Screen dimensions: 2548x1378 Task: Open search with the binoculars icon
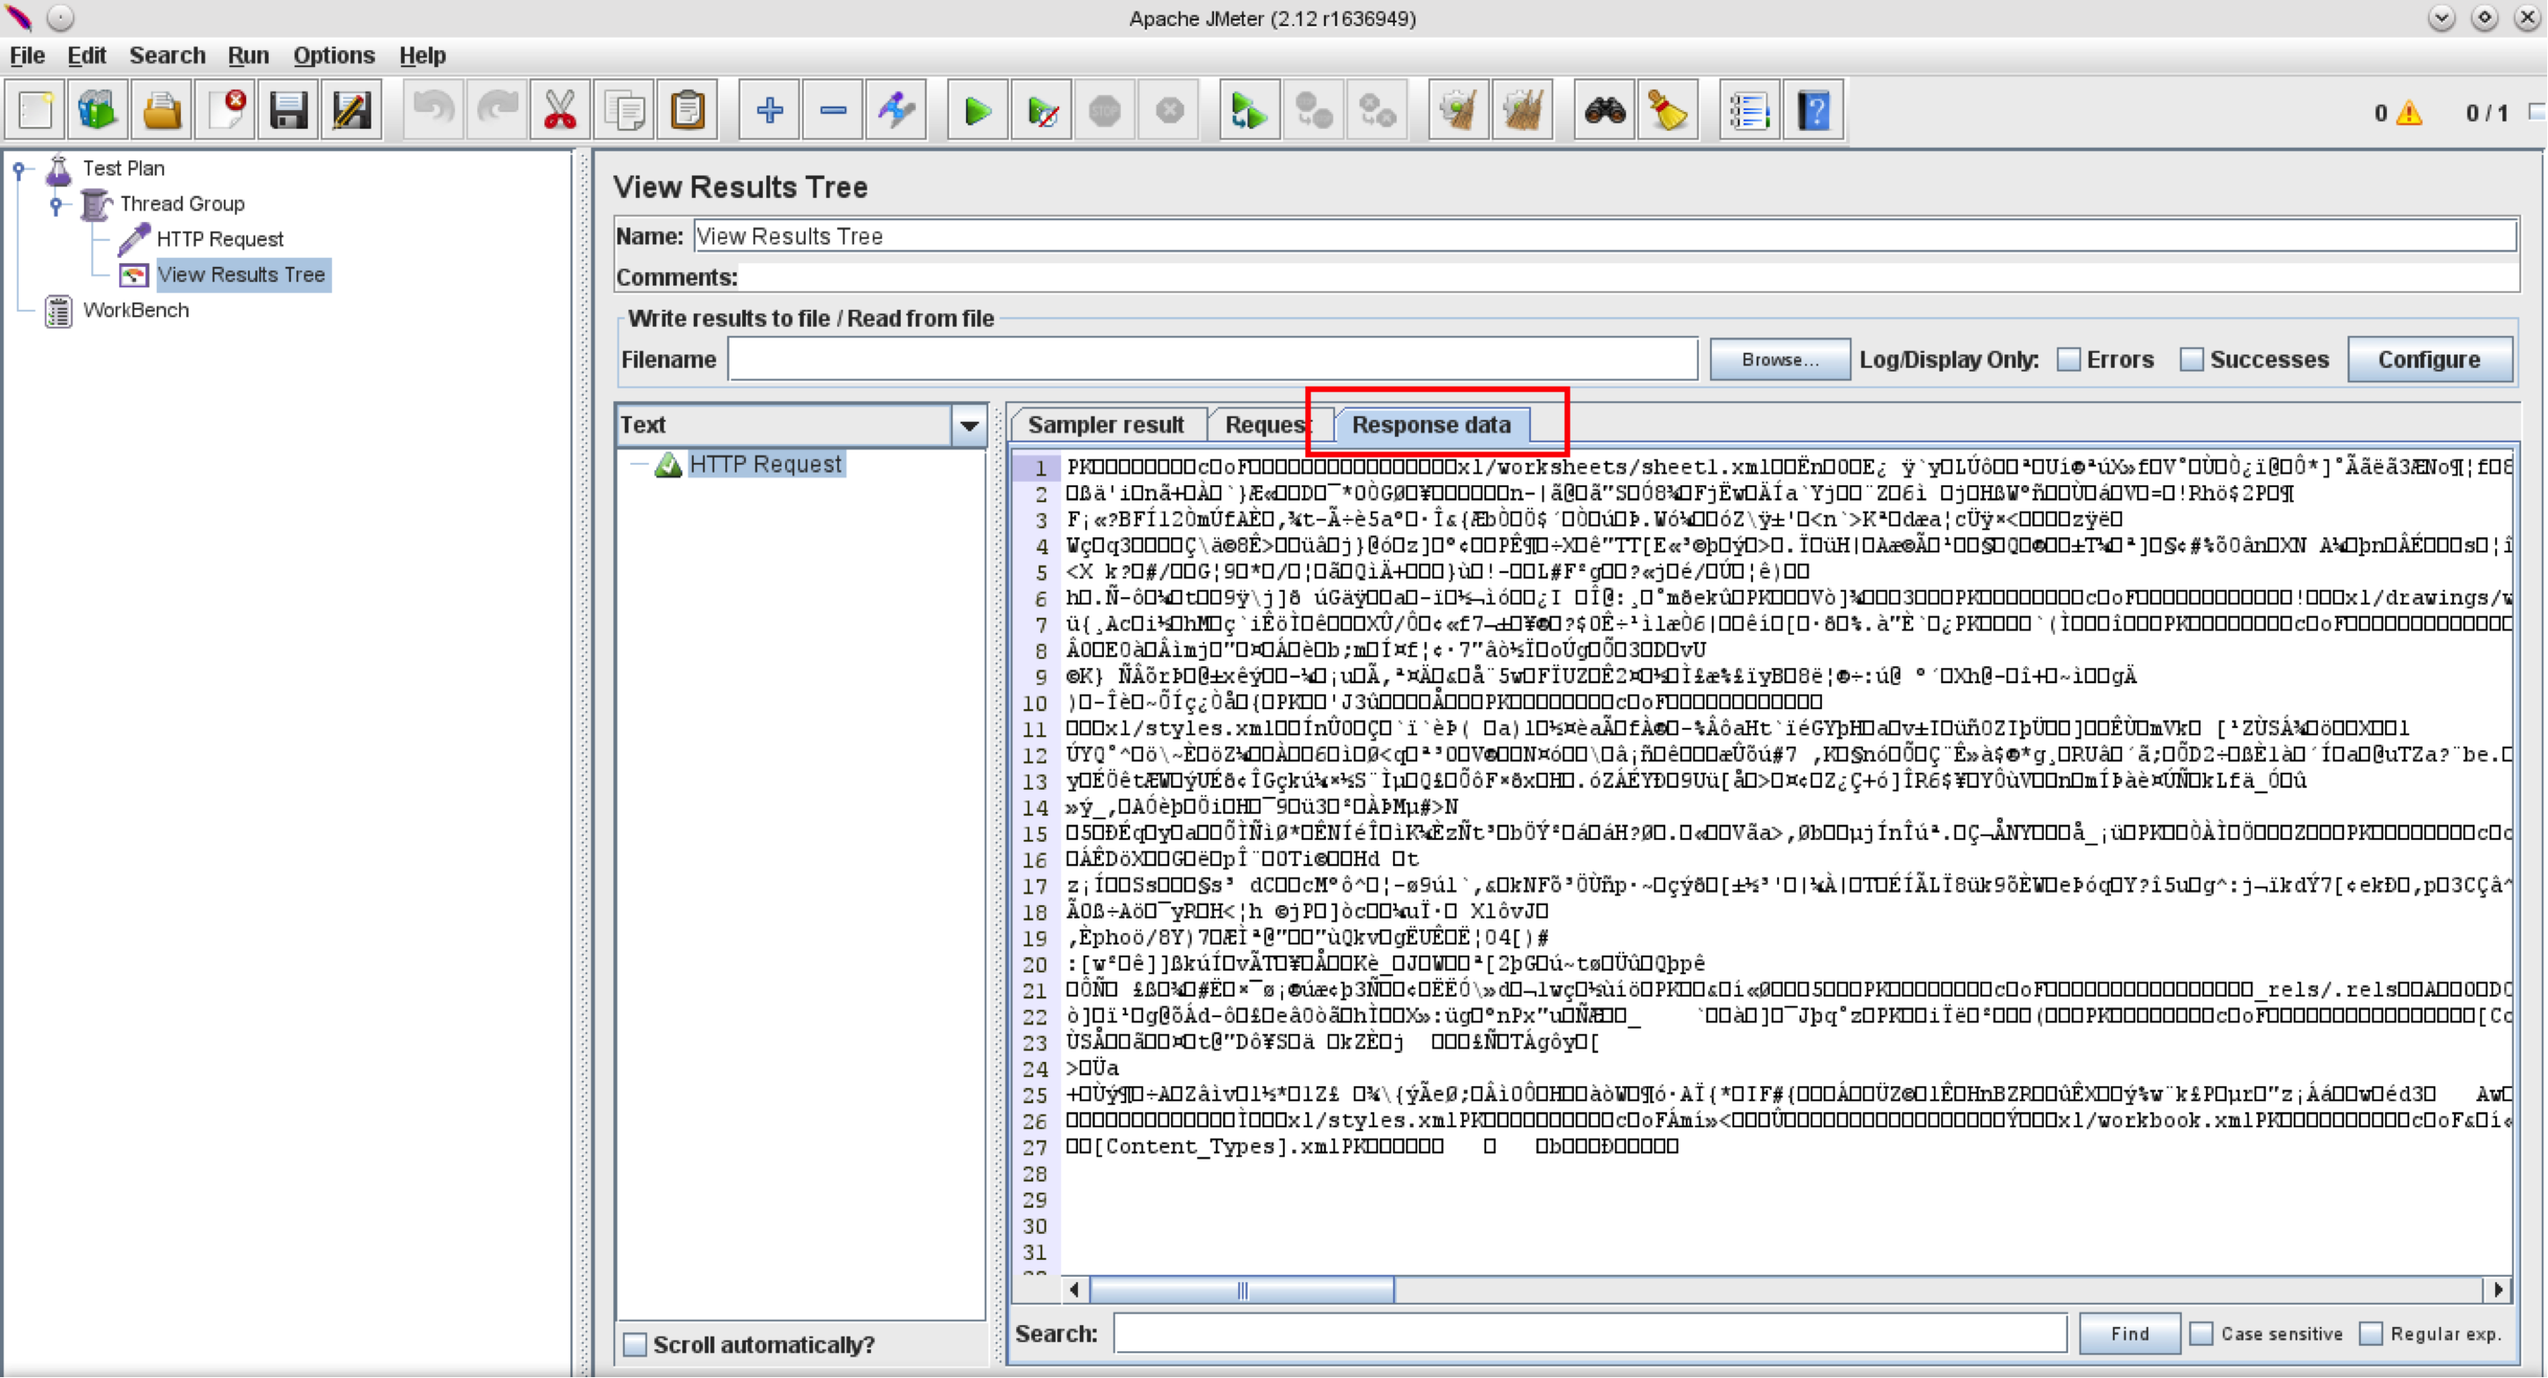pos(1604,111)
